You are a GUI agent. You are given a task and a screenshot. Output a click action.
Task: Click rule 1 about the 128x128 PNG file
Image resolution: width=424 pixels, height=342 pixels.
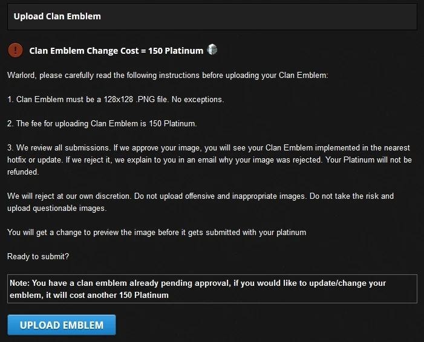[115, 100]
